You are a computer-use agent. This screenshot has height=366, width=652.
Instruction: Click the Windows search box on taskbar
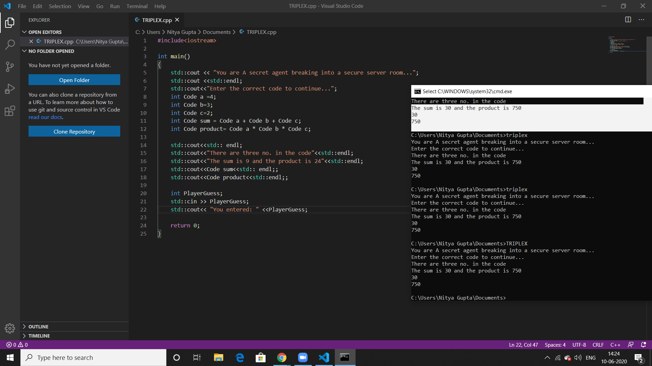[93, 358]
